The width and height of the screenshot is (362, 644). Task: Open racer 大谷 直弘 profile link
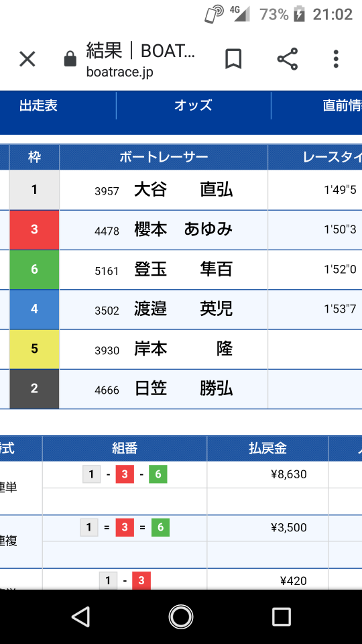(x=184, y=190)
